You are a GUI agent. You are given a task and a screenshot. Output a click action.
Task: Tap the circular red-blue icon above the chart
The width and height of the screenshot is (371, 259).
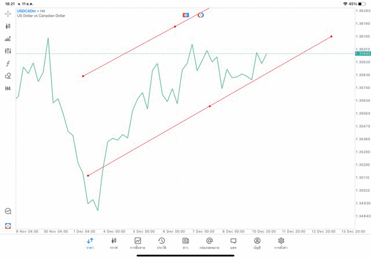pos(201,14)
